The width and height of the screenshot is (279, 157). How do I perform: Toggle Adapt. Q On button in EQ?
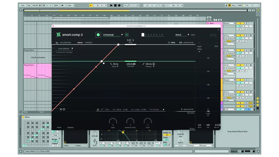pyautogui.click(x=167, y=135)
